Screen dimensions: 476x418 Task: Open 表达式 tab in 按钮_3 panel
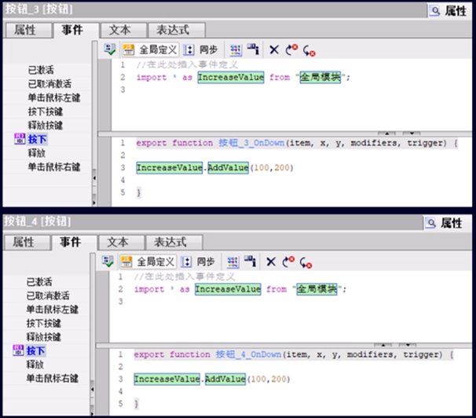click(x=176, y=30)
